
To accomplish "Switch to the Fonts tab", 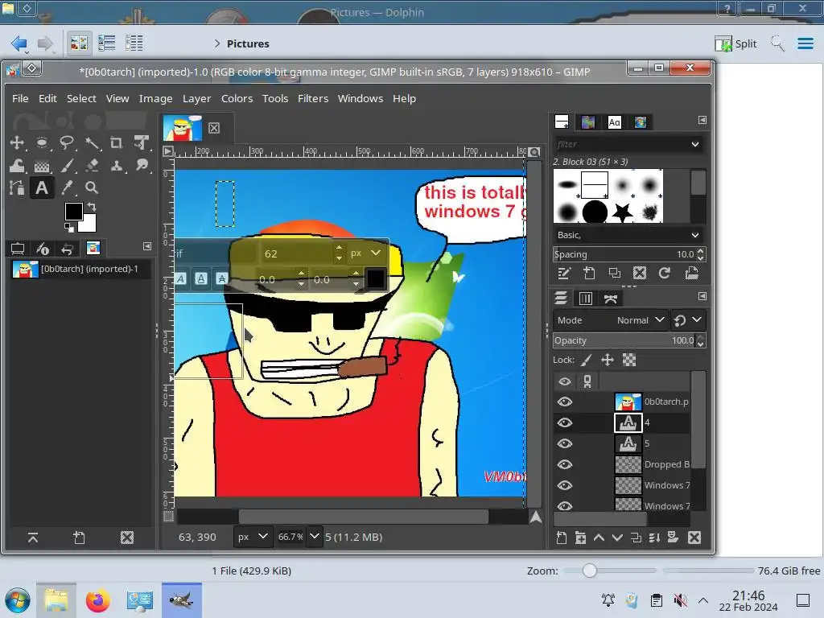I will pos(614,122).
